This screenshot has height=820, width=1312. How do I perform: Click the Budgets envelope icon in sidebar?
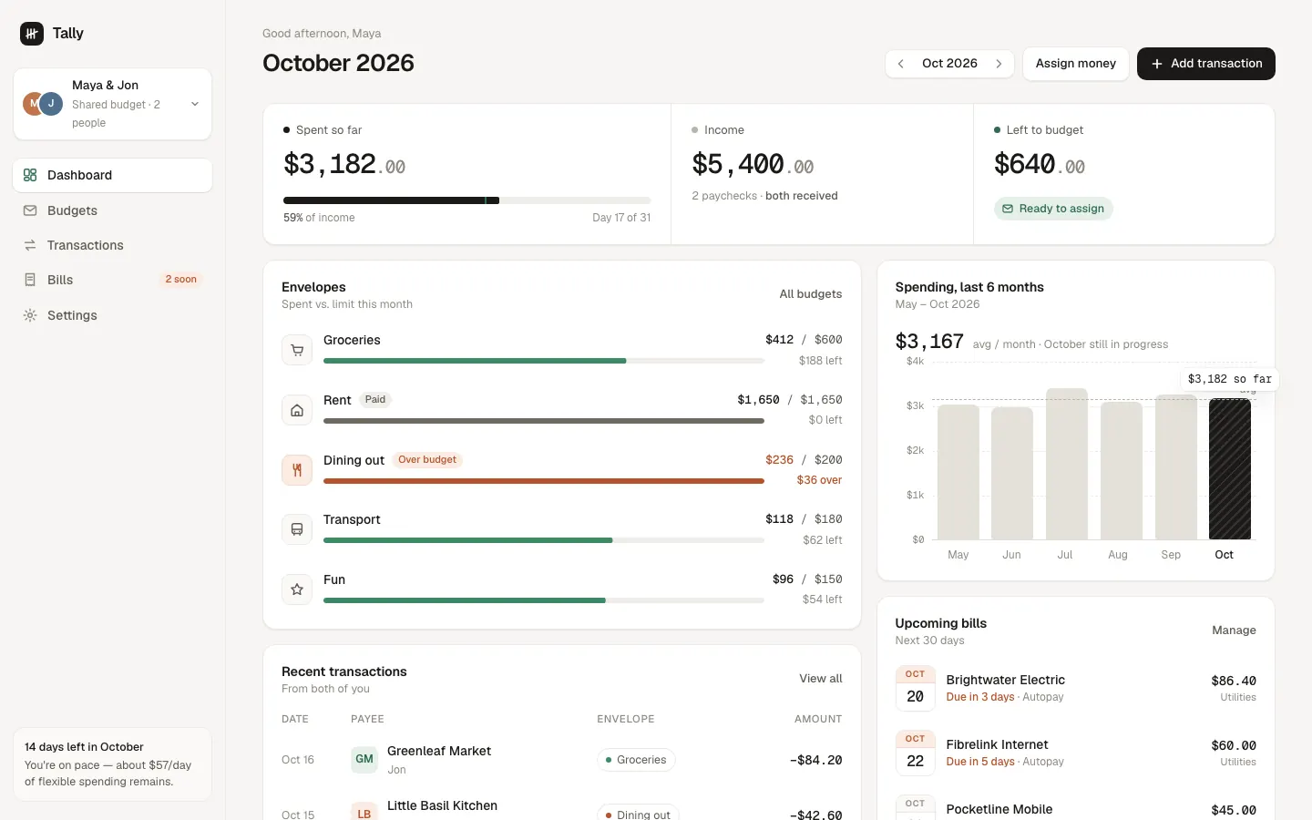(30, 210)
